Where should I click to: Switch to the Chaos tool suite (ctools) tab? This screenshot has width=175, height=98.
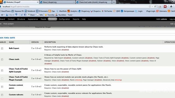[94, 2]
